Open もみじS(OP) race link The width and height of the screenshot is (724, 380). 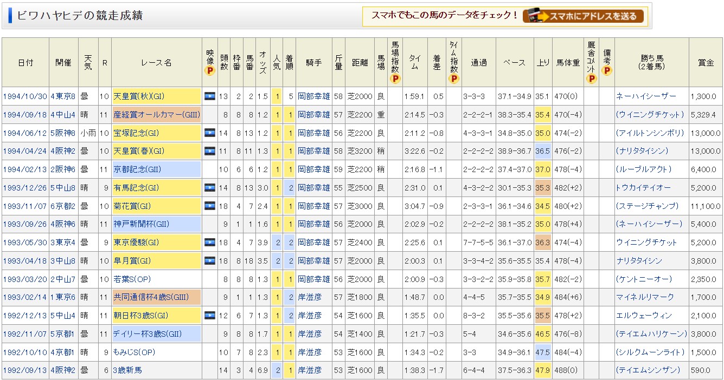134,352
